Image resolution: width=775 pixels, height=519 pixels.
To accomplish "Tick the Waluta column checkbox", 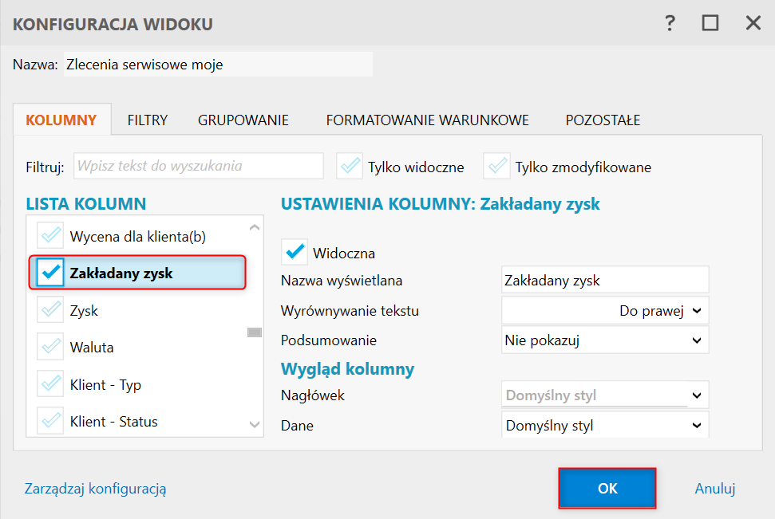I will 51,348.
